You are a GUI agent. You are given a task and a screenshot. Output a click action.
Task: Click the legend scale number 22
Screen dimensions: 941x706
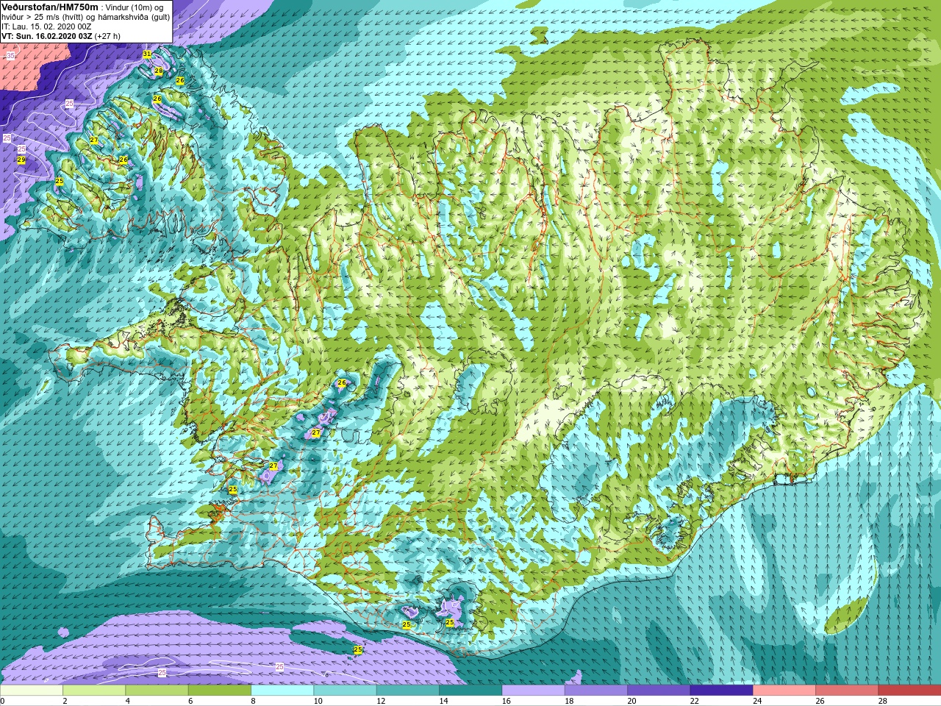pos(695,701)
